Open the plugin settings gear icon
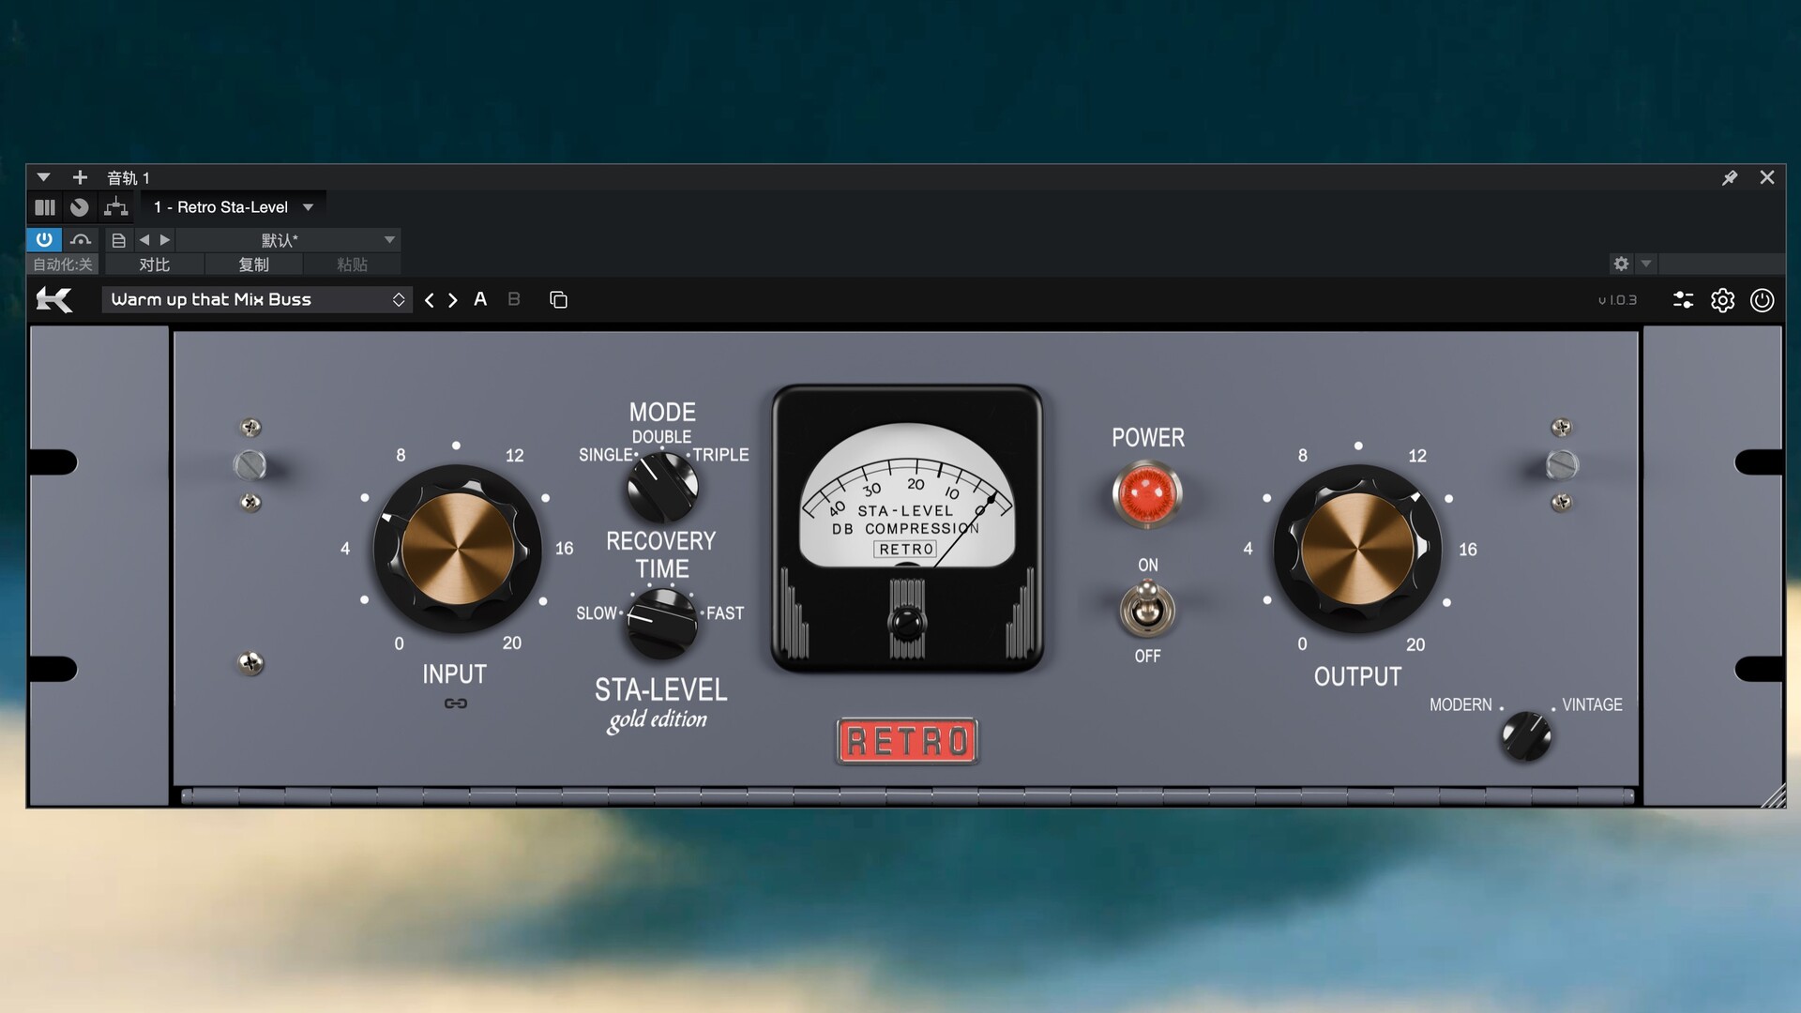The image size is (1801, 1013). [x=1723, y=300]
